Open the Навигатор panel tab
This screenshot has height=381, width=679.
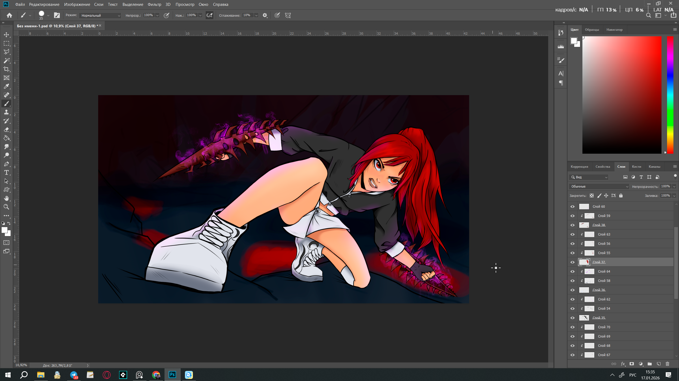614,30
